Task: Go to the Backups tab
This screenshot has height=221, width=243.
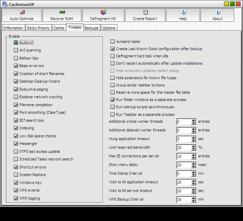Action: 91,28
